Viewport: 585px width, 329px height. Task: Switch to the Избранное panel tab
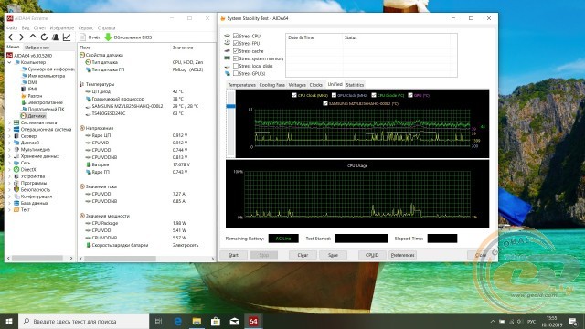click(37, 48)
